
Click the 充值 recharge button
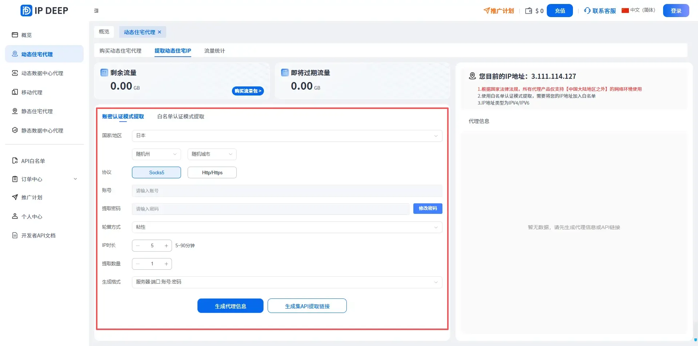tap(559, 11)
